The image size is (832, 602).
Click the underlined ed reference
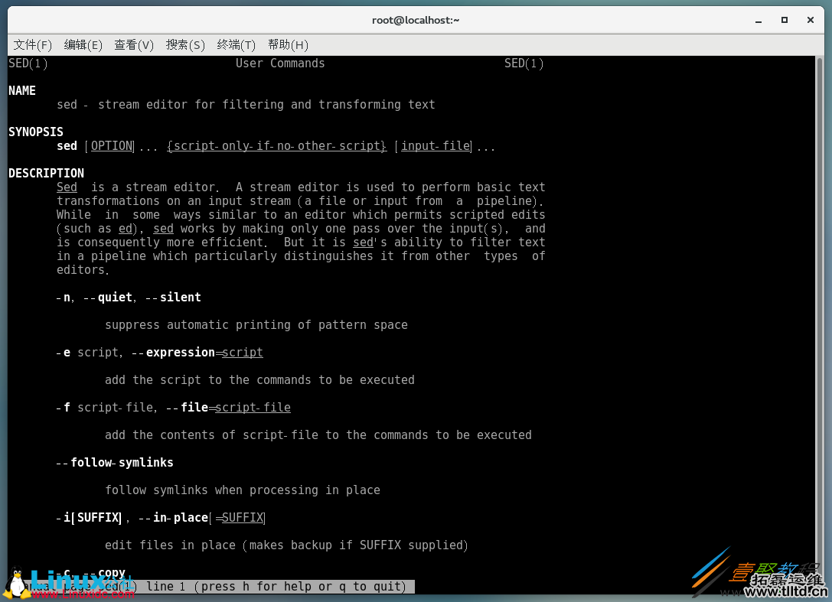point(125,228)
